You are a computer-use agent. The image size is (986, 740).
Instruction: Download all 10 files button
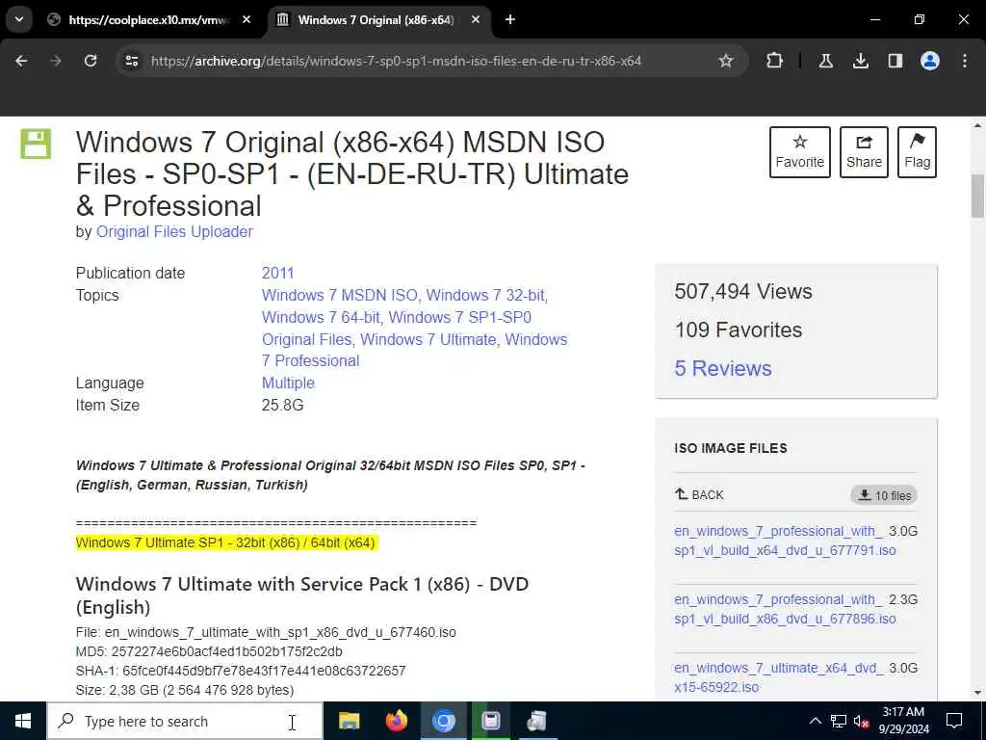(x=884, y=495)
